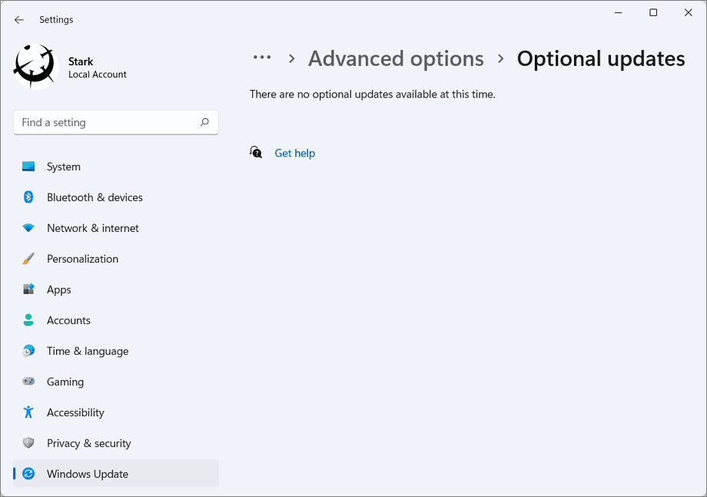Open the Advanced options breadcrumb link
This screenshot has width=707, height=497.
click(396, 58)
